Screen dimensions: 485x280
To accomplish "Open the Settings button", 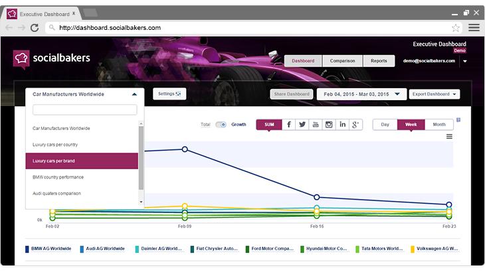I will point(169,94).
